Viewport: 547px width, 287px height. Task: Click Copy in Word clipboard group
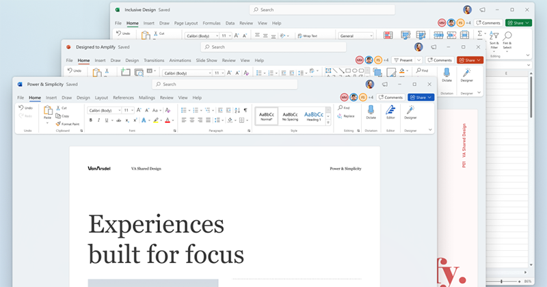coord(62,115)
